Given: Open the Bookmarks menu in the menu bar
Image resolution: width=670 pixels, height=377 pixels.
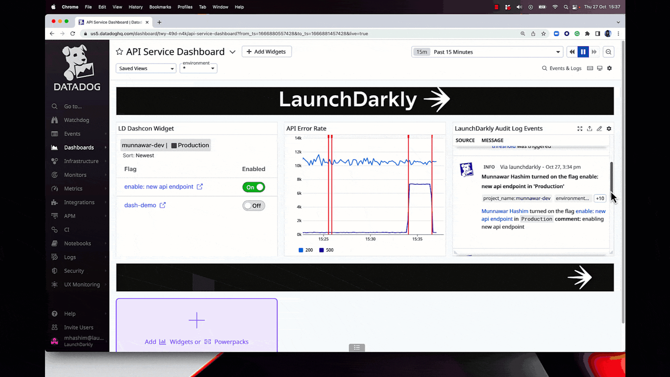Looking at the screenshot, I should click(160, 7).
